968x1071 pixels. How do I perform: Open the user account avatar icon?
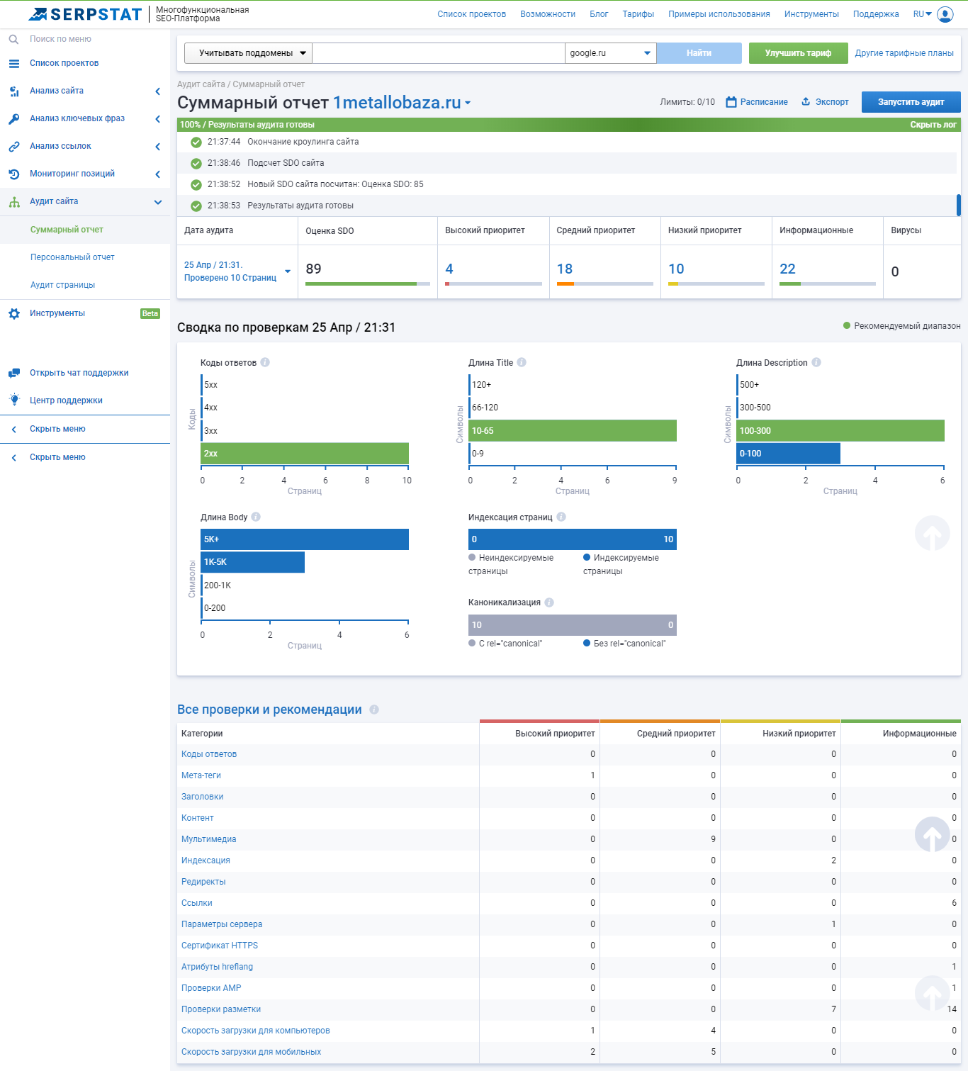coord(945,14)
